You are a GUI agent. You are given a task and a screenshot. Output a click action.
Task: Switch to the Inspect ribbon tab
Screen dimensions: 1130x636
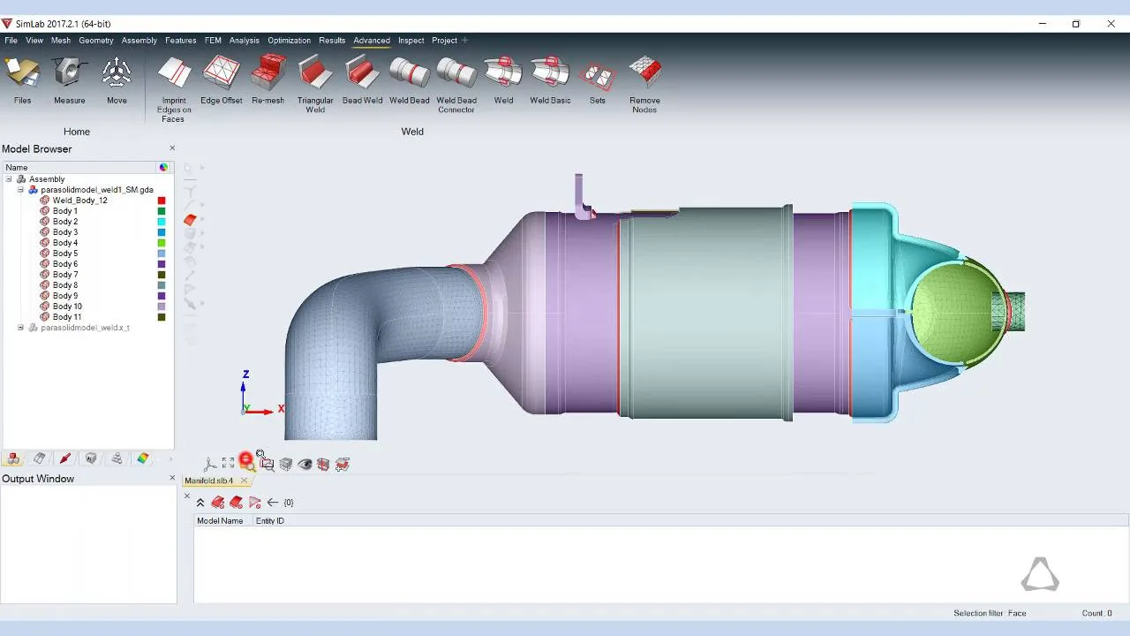pos(411,40)
